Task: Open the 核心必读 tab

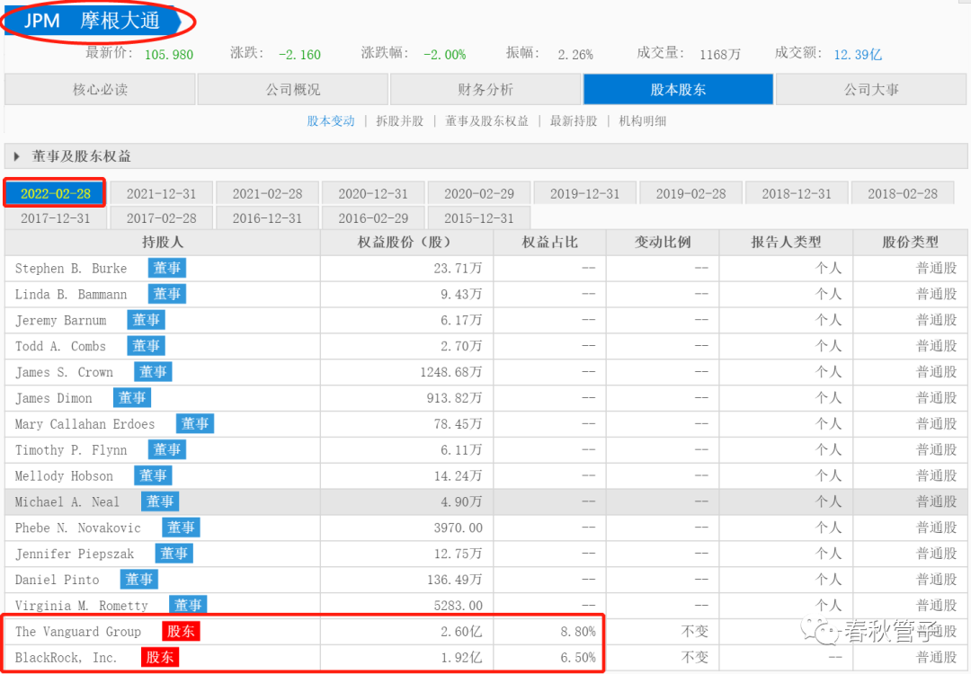Action: coord(100,90)
